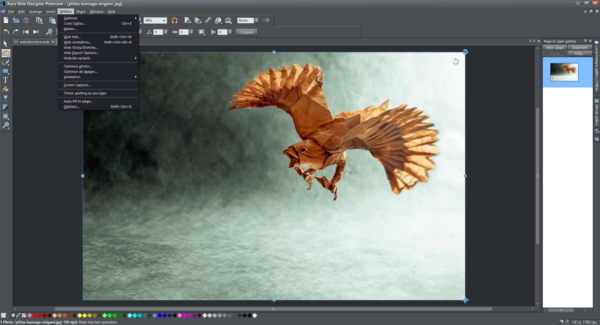Open the slider arrow beside the sharpen value
The width and height of the screenshot is (600, 325).
point(230,32)
